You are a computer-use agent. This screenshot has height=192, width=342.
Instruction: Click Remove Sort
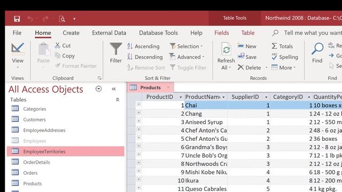click(146, 68)
